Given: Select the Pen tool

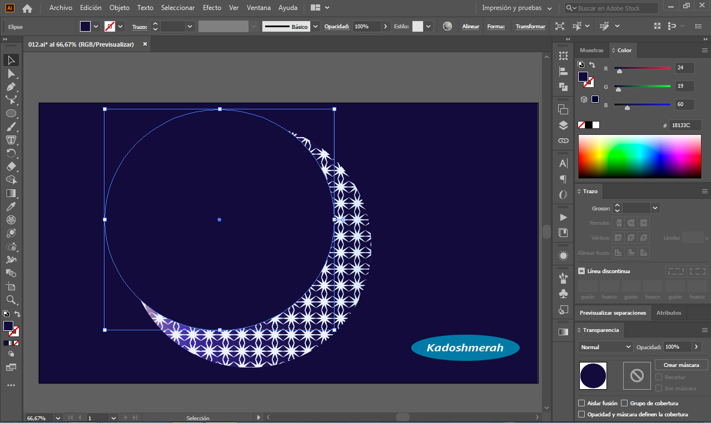Looking at the screenshot, I should [11, 87].
